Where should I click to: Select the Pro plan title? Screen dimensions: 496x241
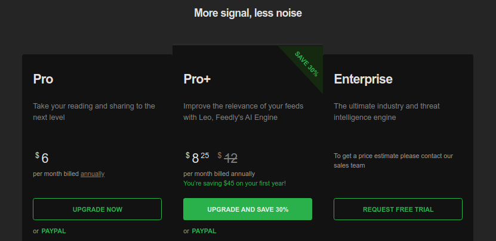point(44,79)
